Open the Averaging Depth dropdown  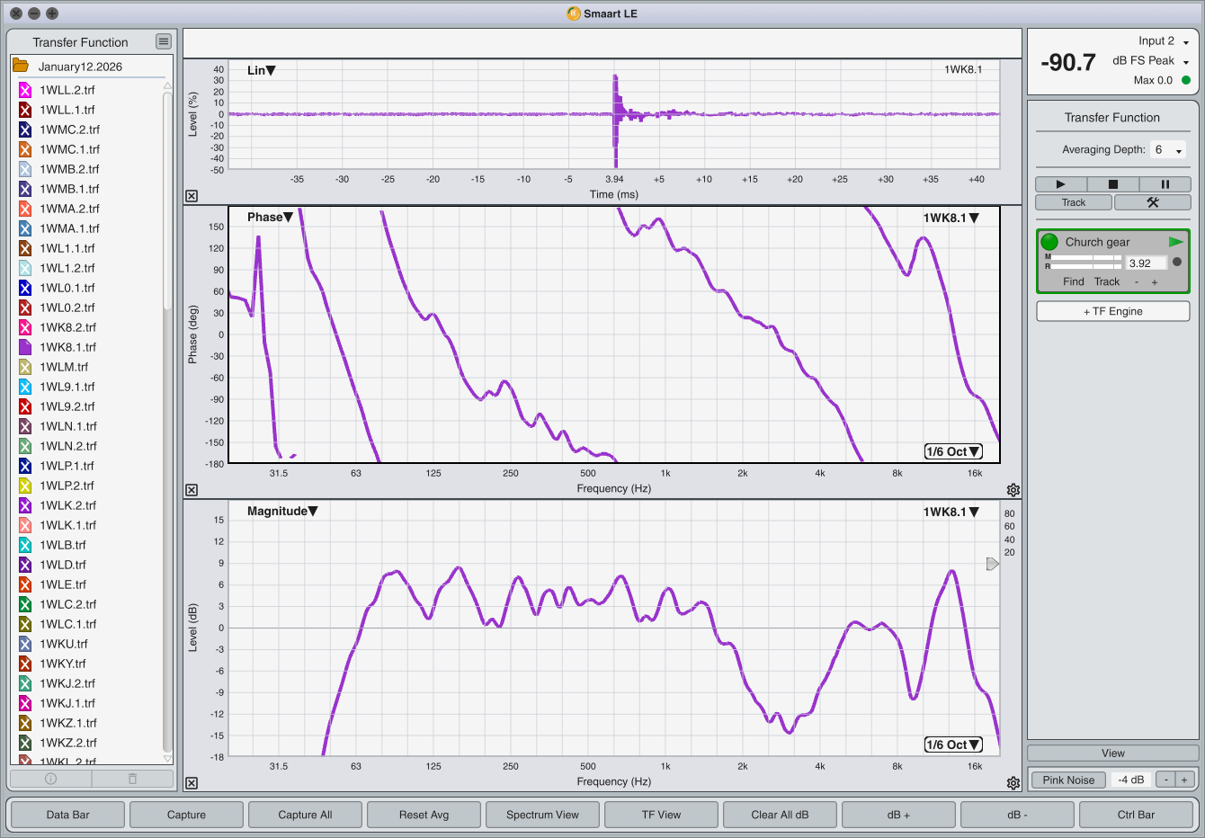[1168, 150]
